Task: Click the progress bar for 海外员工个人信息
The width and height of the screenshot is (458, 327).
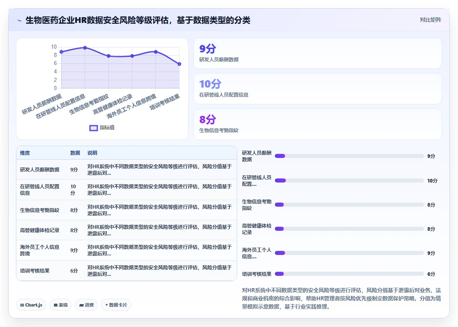Action: click(x=349, y=253)
